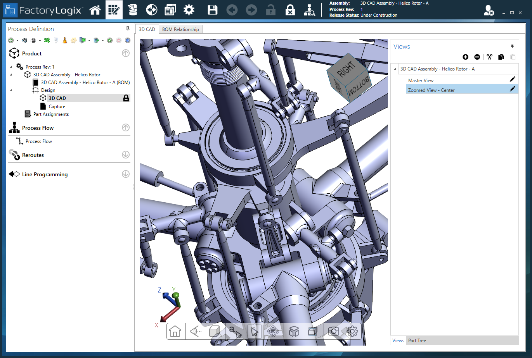This screenshot has width=532, height=358.
Task: Remove view using the minus icon
Action: point(477,57)
